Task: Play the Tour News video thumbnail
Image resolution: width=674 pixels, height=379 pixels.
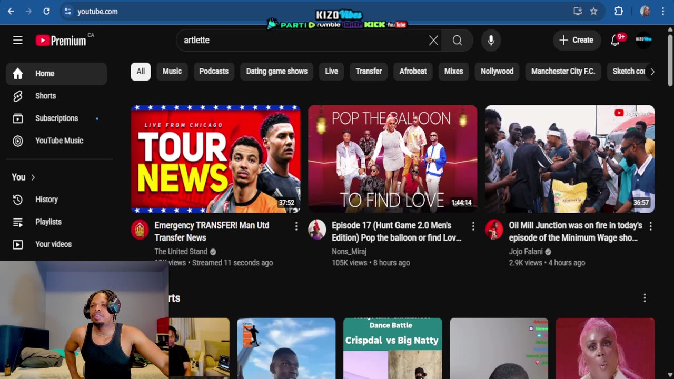Action: pyautogui.click(x=215, y=159)
